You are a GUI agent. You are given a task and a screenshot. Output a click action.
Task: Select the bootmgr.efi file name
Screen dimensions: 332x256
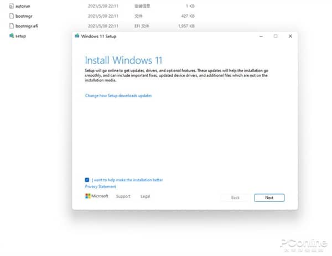[27, 25]
